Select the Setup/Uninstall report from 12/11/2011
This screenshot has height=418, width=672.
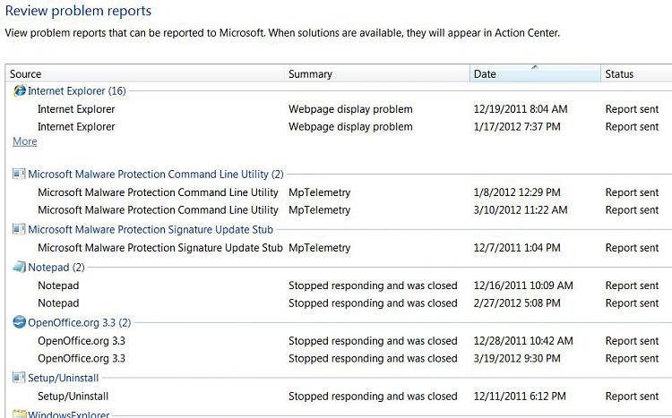(339, 397)
